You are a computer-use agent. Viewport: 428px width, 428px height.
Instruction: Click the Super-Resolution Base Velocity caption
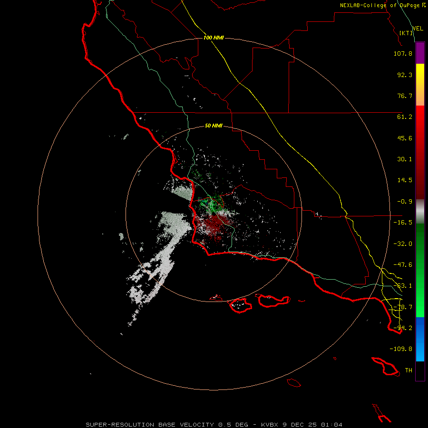pyautogui.click(x=214, y=425)
